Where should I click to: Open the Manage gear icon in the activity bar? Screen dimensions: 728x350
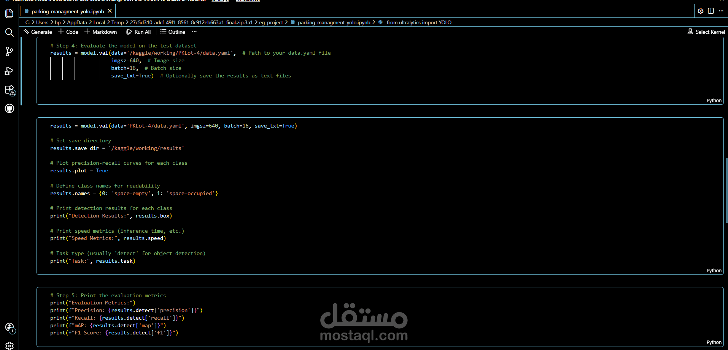pyautogui.click(x=10, y=345)
